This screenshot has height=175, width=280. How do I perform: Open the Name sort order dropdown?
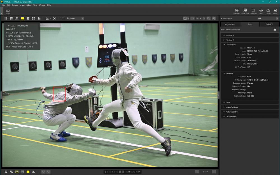[75, 18]
